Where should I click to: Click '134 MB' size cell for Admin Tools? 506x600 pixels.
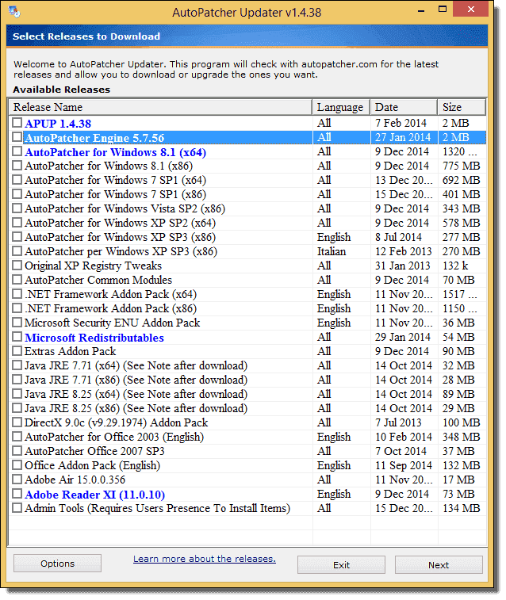pyautogui.click(x=462, y=508)
